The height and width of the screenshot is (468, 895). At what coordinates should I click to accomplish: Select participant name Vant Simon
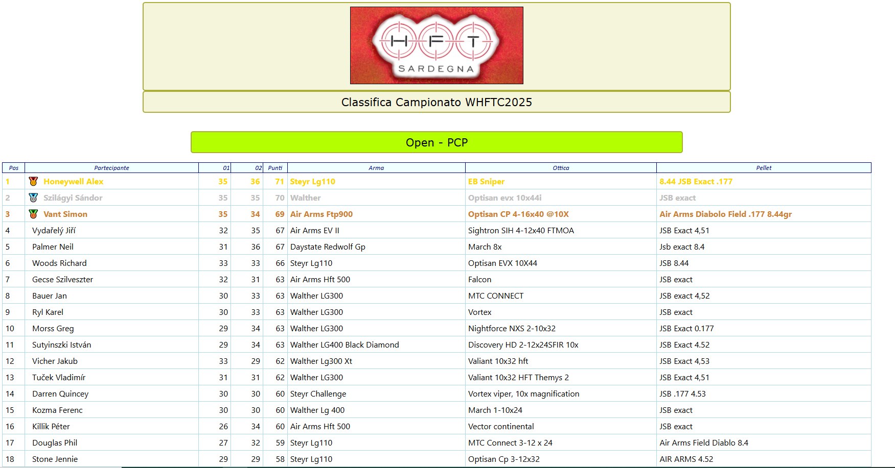click(x=65, y=214)
